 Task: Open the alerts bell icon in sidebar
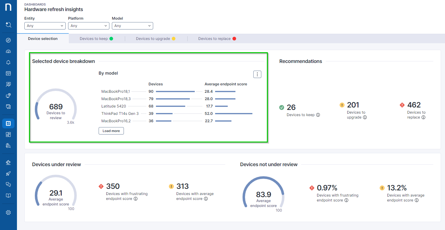pos(8,62)
